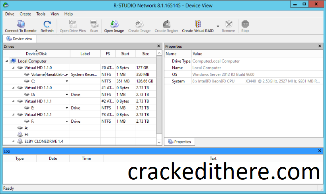Click Open Drive Files toolbar icon
The height and width of the screenshot is (194, 326).
click(73, 26)
